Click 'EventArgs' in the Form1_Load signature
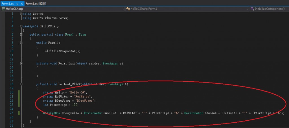The width and height of the screenshot is (289, 128). (x=110, y=64)
